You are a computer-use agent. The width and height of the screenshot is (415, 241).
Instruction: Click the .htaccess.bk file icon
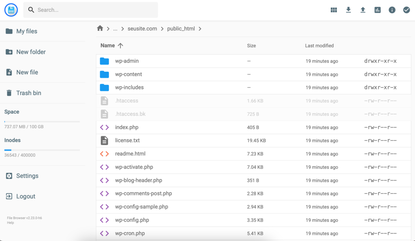(x=104, y=114)
